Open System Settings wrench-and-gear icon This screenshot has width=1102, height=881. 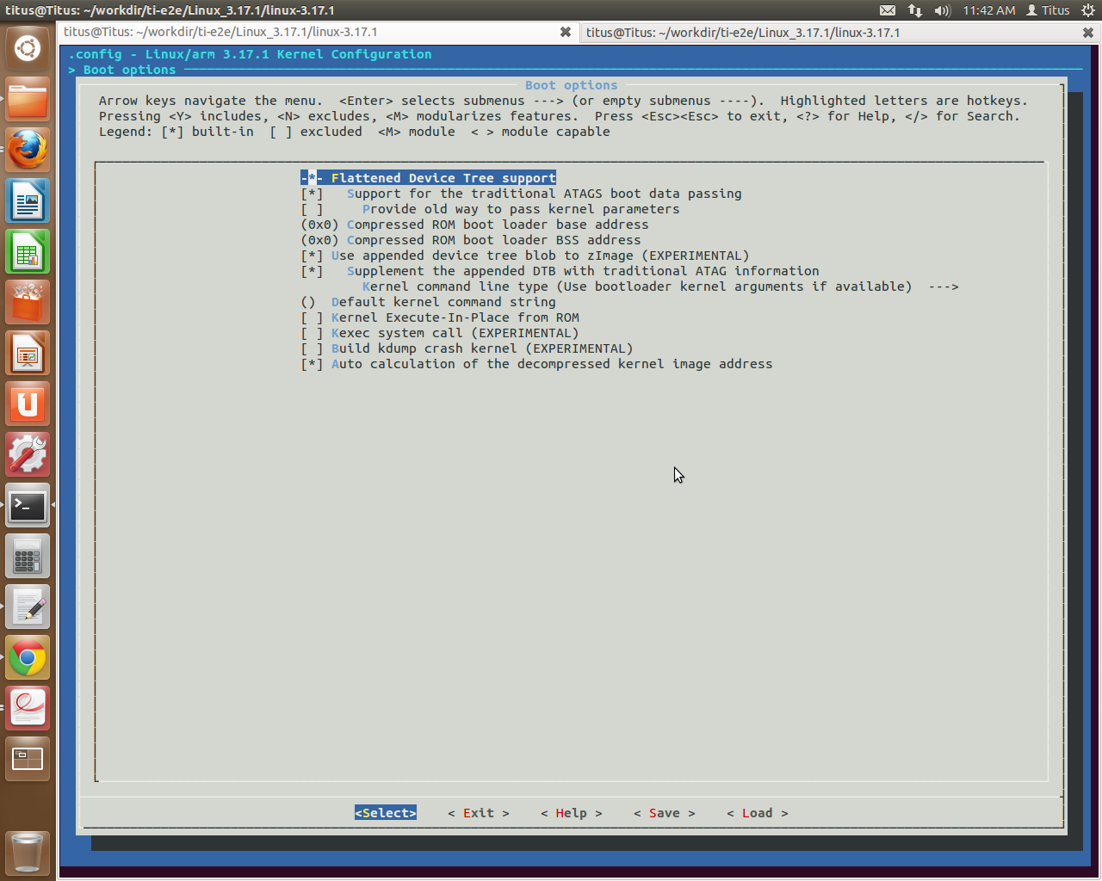coord(28,455)
